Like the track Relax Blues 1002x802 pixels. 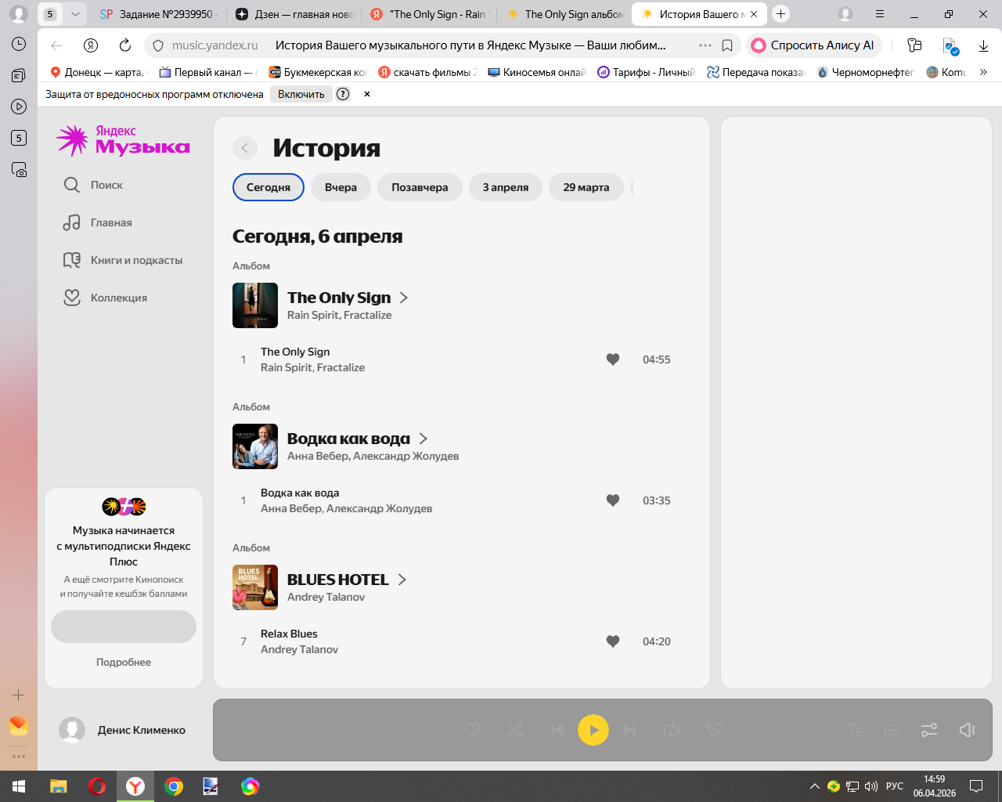[x=613, y=641]
